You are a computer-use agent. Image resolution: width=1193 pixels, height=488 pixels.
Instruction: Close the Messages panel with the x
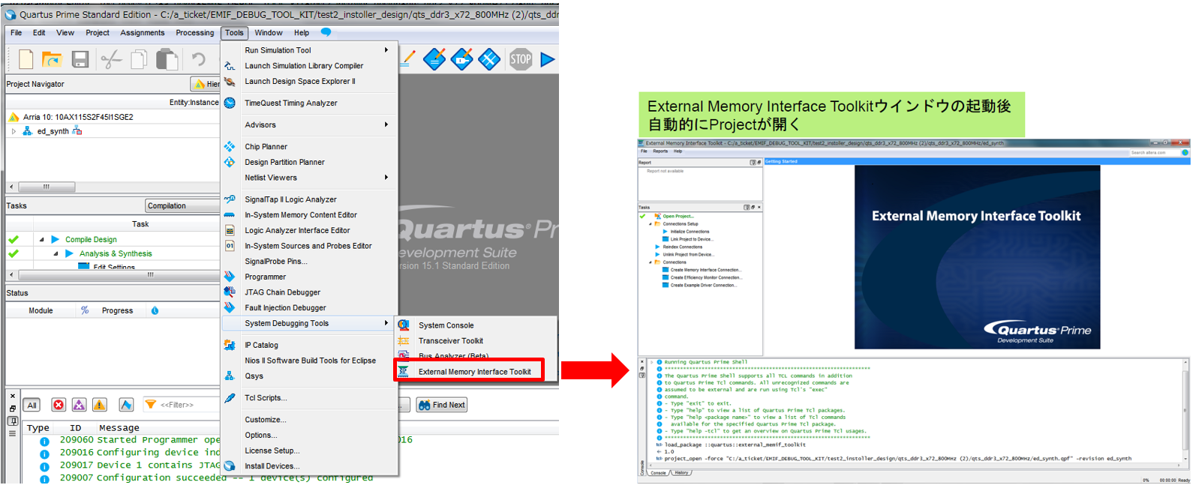pos(12,395)
